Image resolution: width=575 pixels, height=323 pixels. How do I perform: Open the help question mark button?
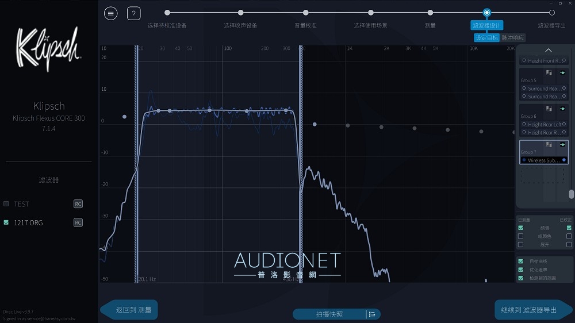133,14
